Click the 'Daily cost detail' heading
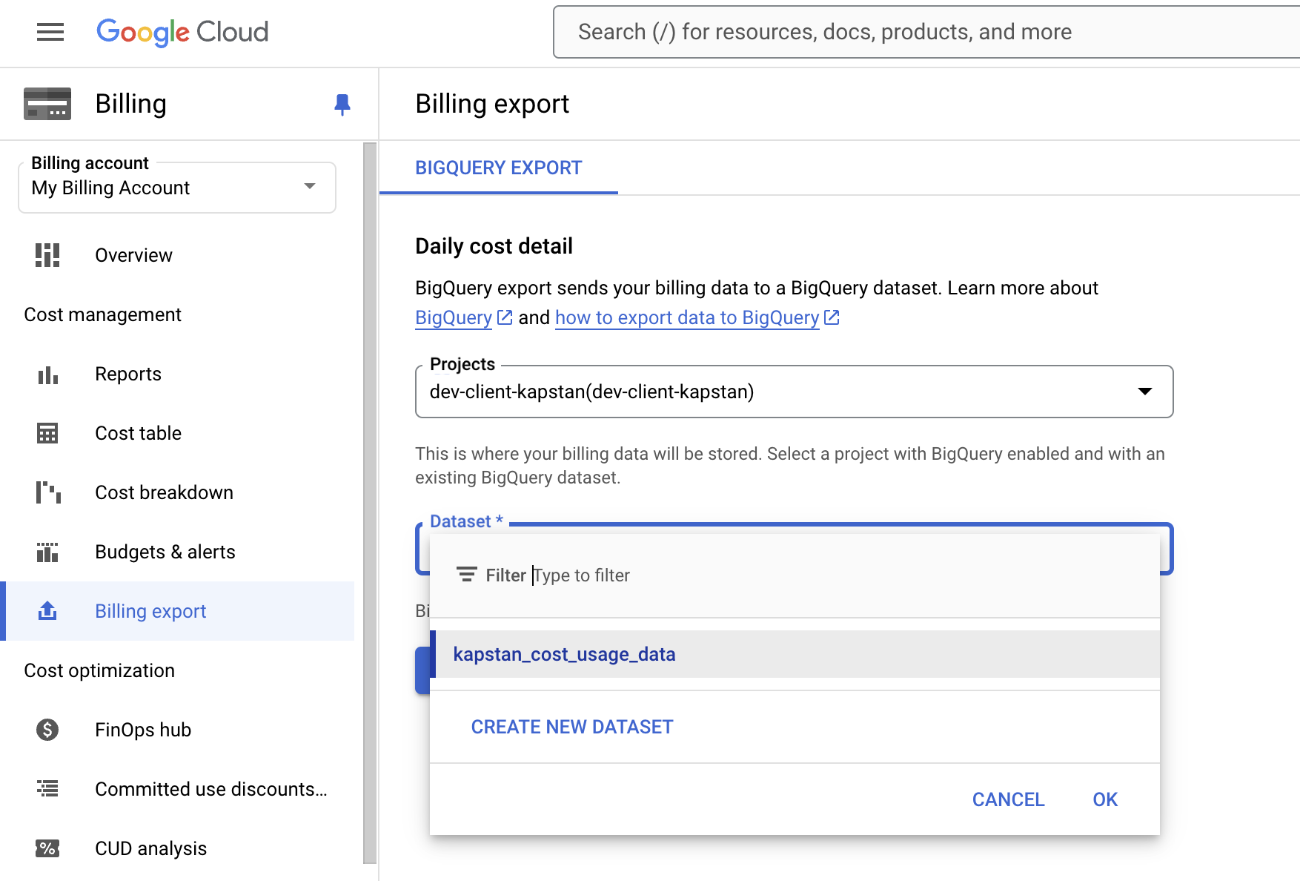1300x881 pixels. (494, 246)
